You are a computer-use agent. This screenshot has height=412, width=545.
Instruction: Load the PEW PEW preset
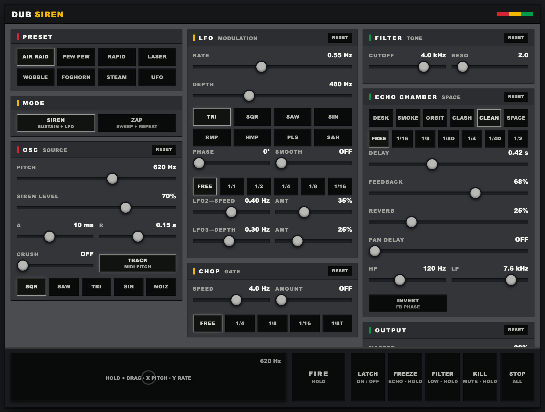pyautogui.click(x=76, y=57)
